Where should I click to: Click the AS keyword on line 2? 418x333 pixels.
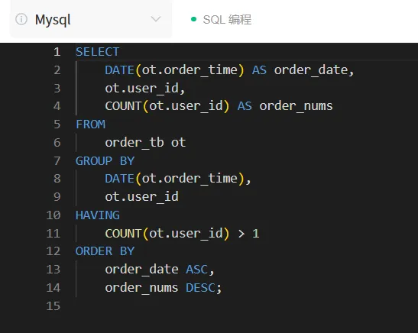click(x=259, y=70)
